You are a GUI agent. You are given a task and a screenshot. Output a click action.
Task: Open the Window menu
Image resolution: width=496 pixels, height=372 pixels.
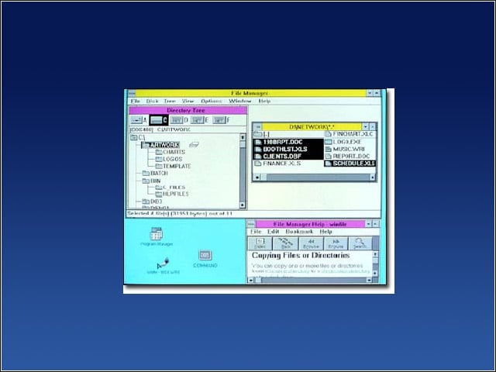(240, 102)
